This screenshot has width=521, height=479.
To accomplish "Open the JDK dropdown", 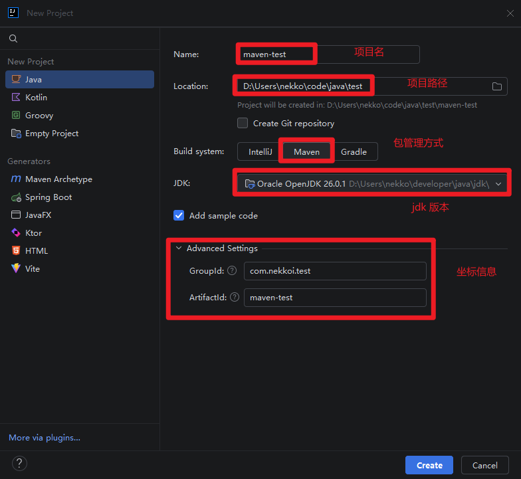I will pyautogui.click(x=372, y=183).
